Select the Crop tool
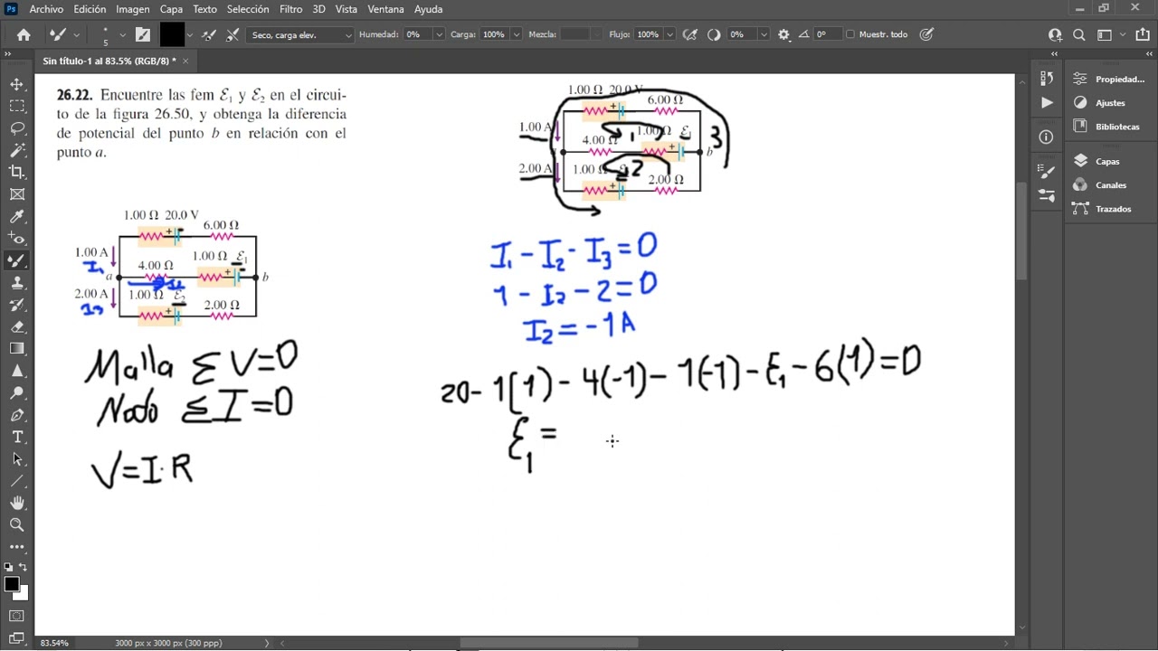Viewport: 1158px width, 651px height. pos(16,172)
